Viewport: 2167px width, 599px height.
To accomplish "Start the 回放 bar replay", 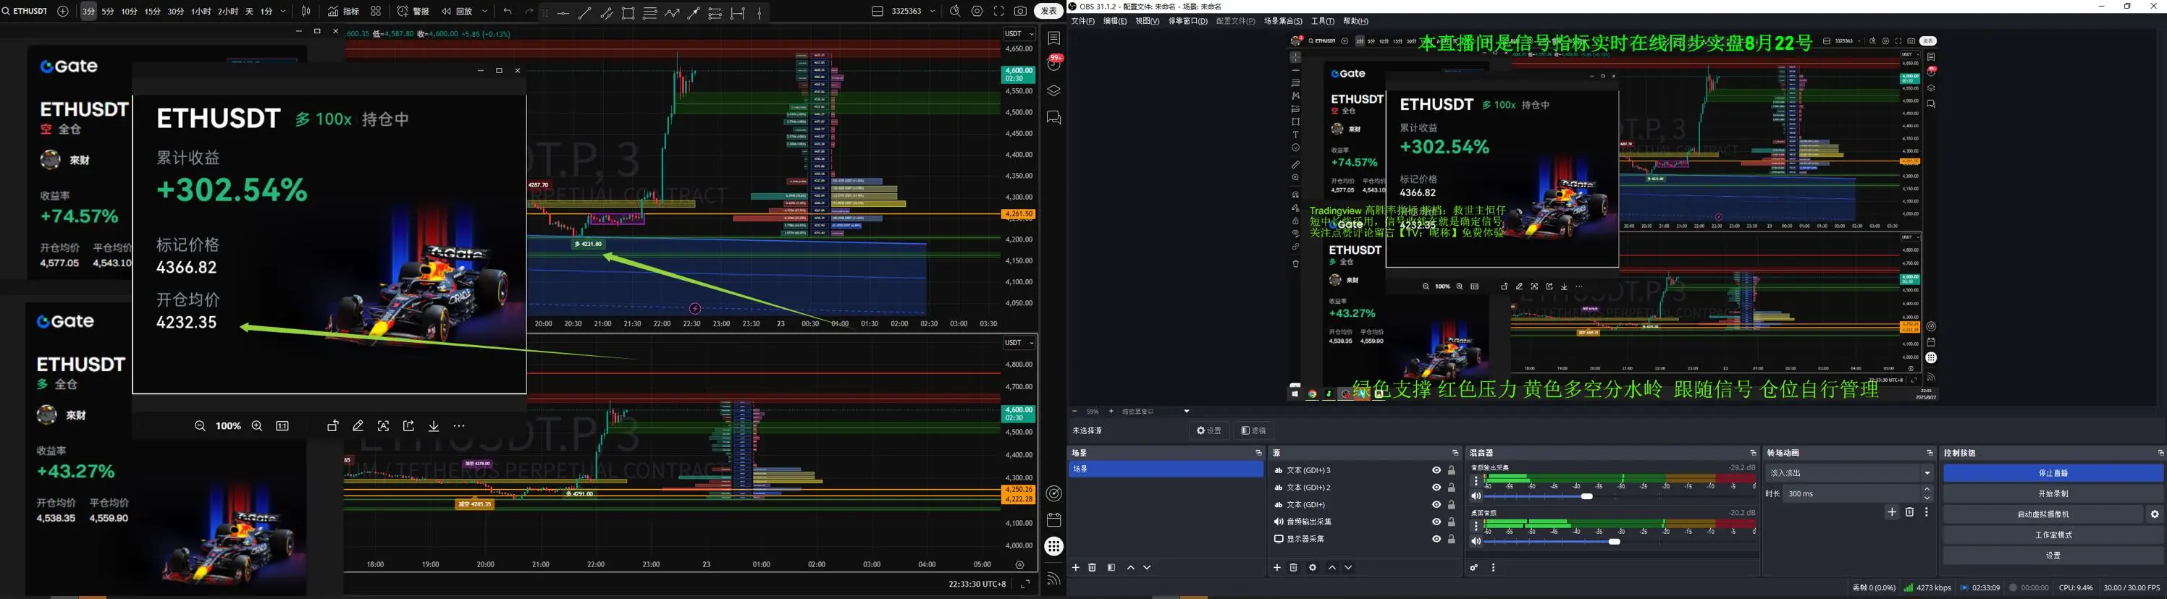I will pyautogui.click(x=457, y=12).
